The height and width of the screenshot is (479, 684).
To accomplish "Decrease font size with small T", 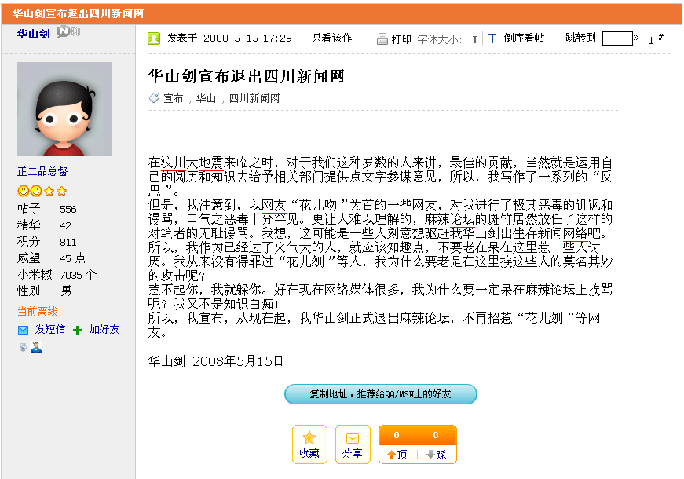I will [x=474, y=39].
